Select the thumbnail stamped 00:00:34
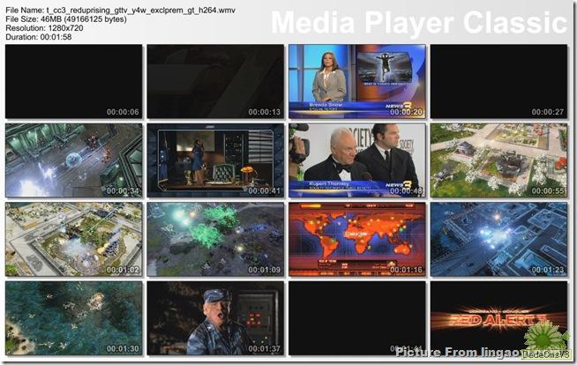577x365 pixels. coord(73,160)
